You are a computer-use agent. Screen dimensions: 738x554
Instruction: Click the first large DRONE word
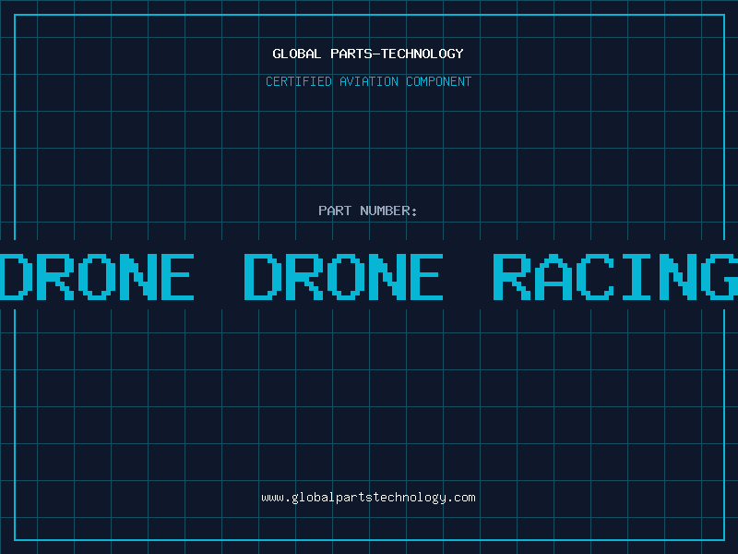click(97, 276)
